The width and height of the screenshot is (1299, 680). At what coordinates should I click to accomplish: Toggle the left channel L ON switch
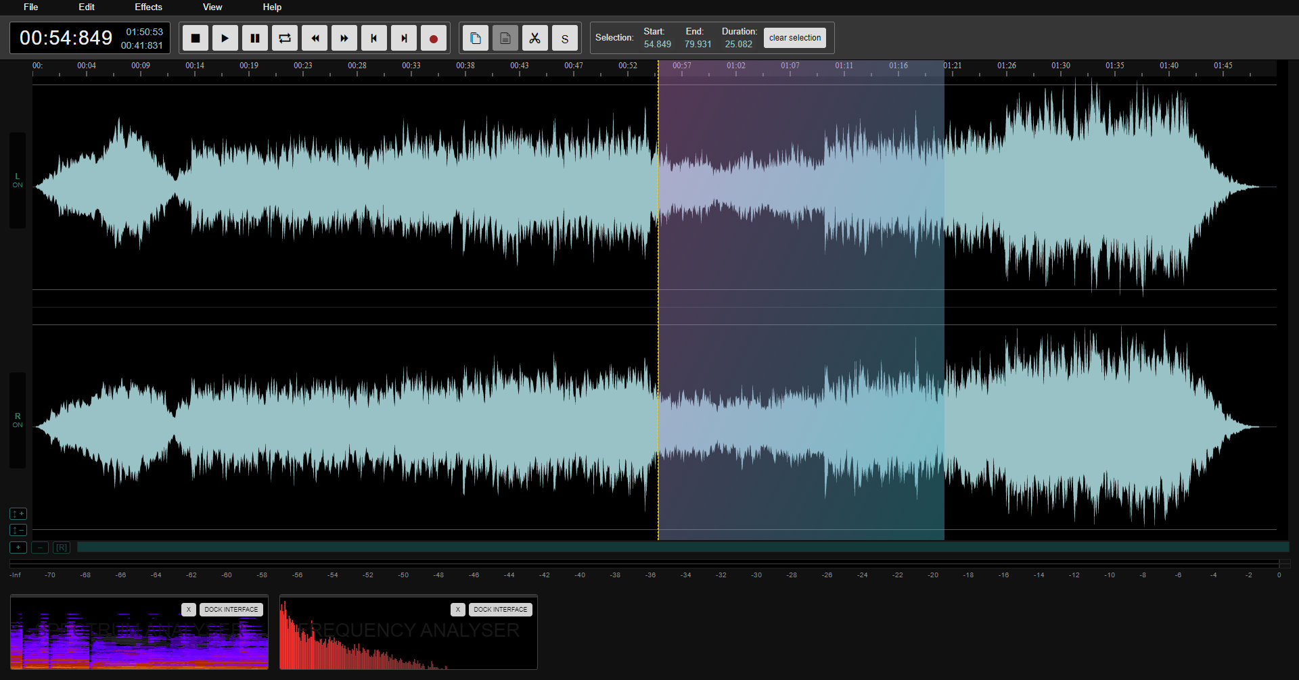click(18, 180)
